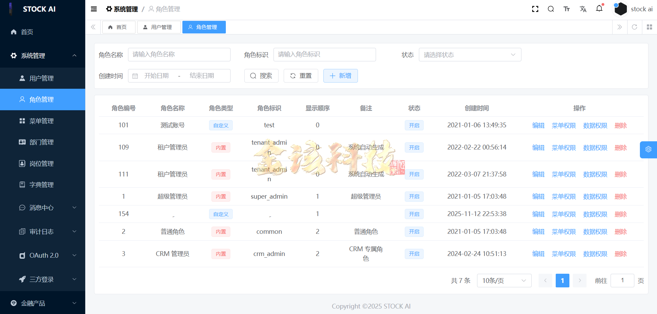657x314 pixels.
Task: Click the 新增 button to add a role
Action: tap(340, 76)
